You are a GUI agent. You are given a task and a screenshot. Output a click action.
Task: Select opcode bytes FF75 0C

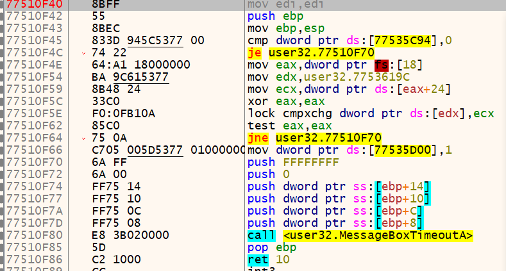(x=116, y=211)
